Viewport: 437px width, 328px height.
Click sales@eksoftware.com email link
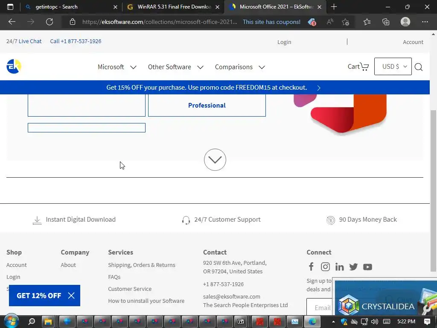[x=232, y=296]
